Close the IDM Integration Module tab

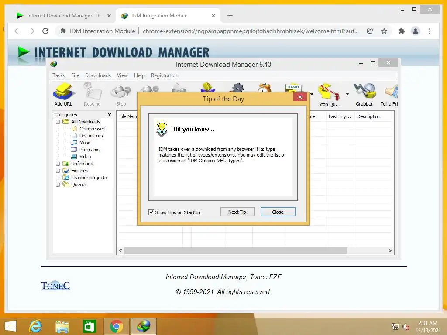tap(213, 16)
